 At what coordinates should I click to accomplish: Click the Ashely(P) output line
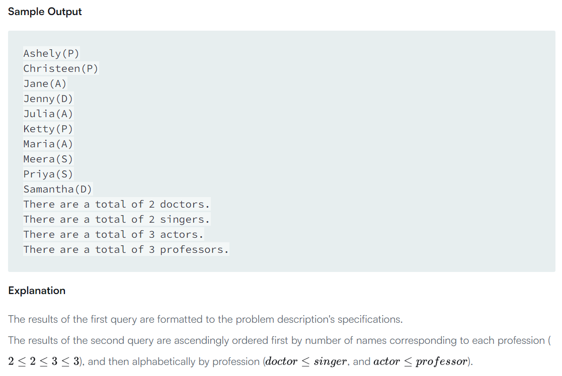[51, 53]
